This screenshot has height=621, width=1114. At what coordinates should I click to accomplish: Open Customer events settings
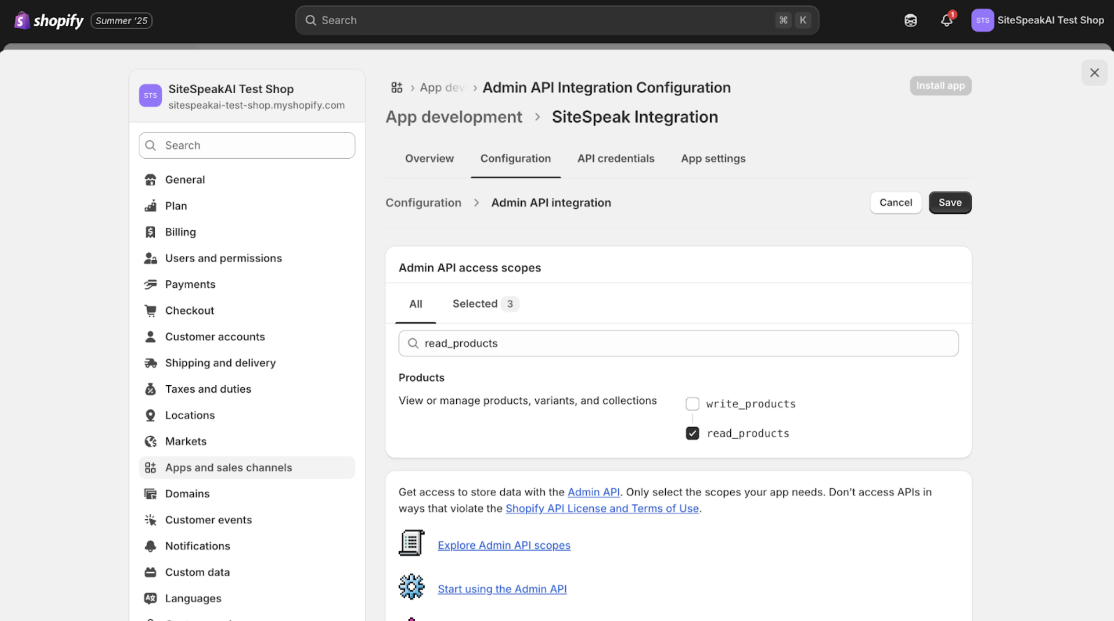pyautogui.click(x=208, y=519)
